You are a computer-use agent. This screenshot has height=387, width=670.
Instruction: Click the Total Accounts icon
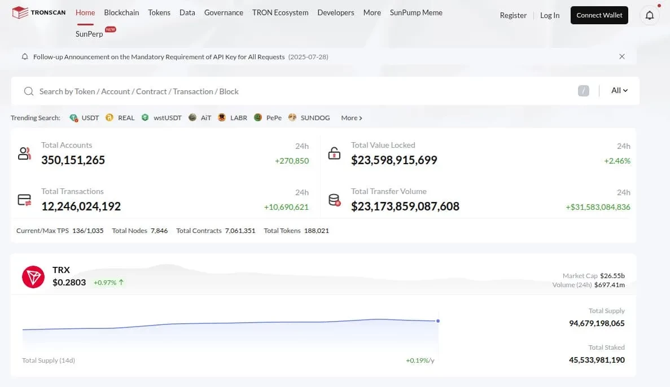[24, 153]
